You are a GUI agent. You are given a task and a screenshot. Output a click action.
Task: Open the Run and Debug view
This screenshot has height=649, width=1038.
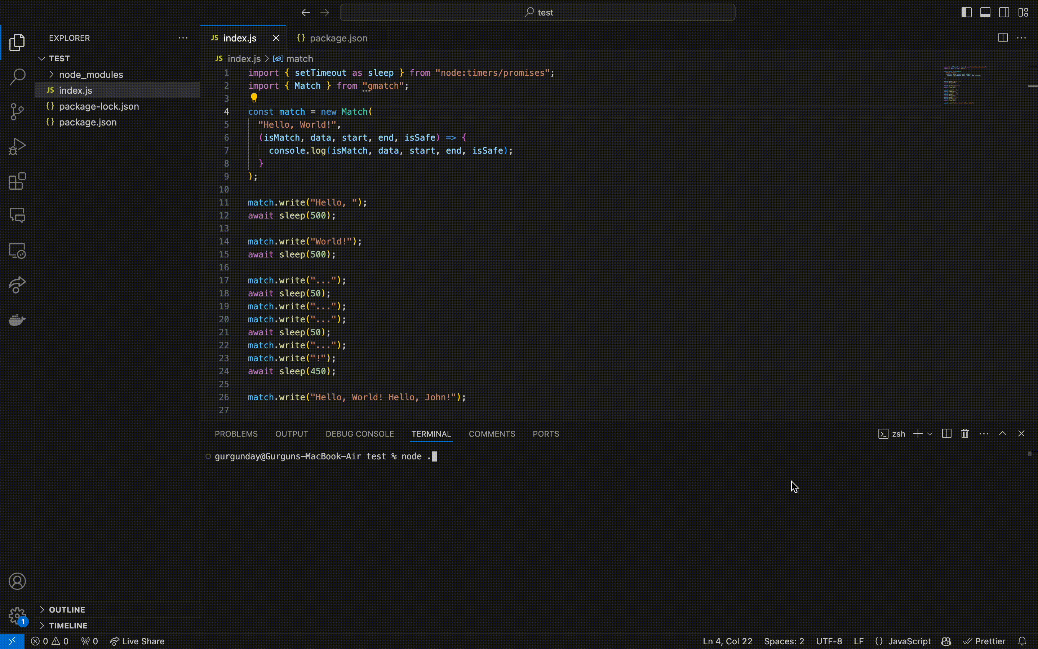(x=17, y=146)
